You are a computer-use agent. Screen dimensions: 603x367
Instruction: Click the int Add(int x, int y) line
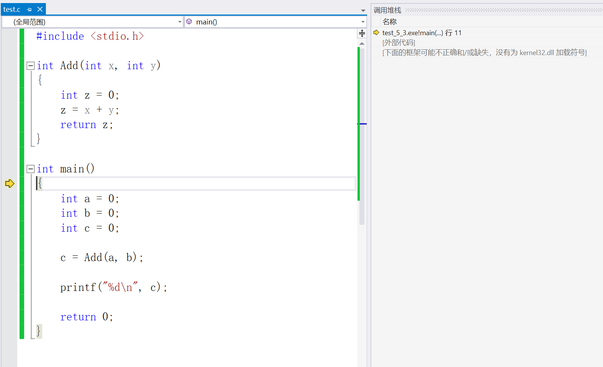pyautogui.click(x=99, y=66)
